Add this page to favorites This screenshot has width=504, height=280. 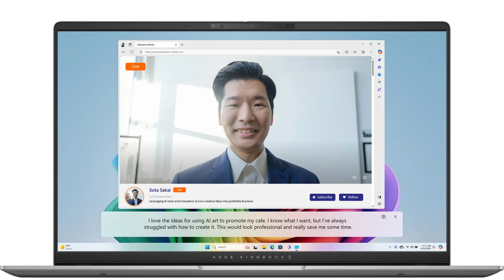point(338,52)
